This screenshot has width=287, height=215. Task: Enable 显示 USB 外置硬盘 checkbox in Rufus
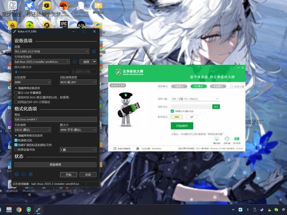(16, 93)
